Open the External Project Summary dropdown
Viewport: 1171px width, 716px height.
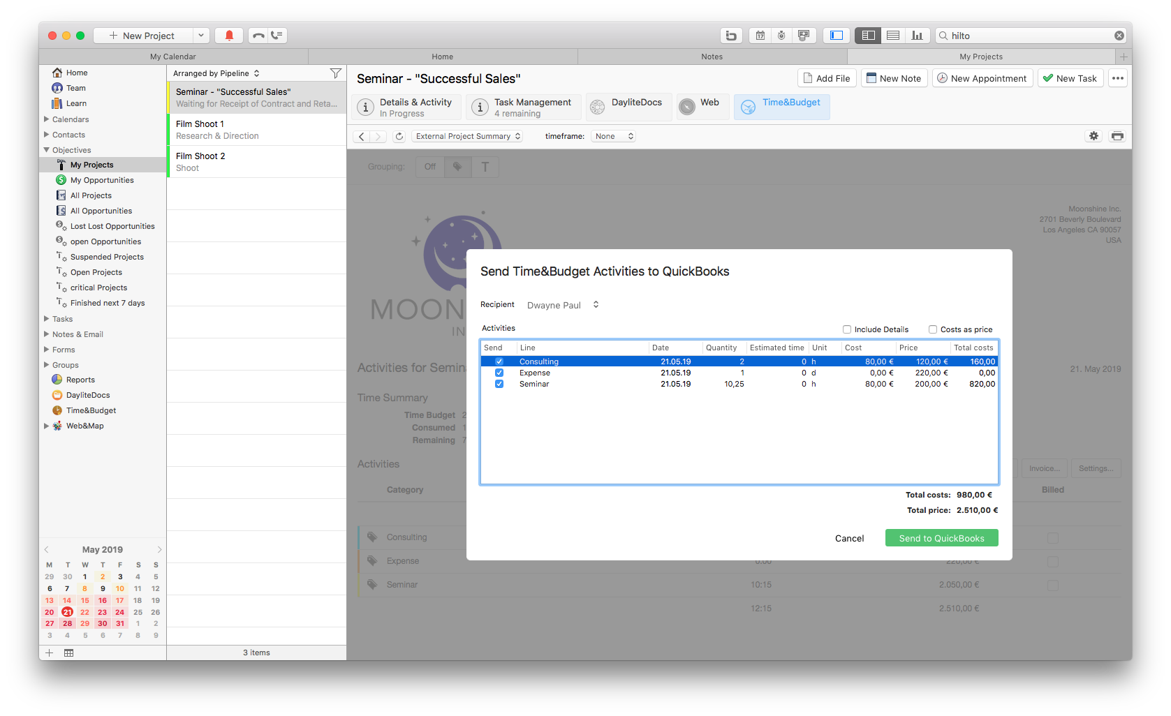pyautogui.click(x=468, y=136)
